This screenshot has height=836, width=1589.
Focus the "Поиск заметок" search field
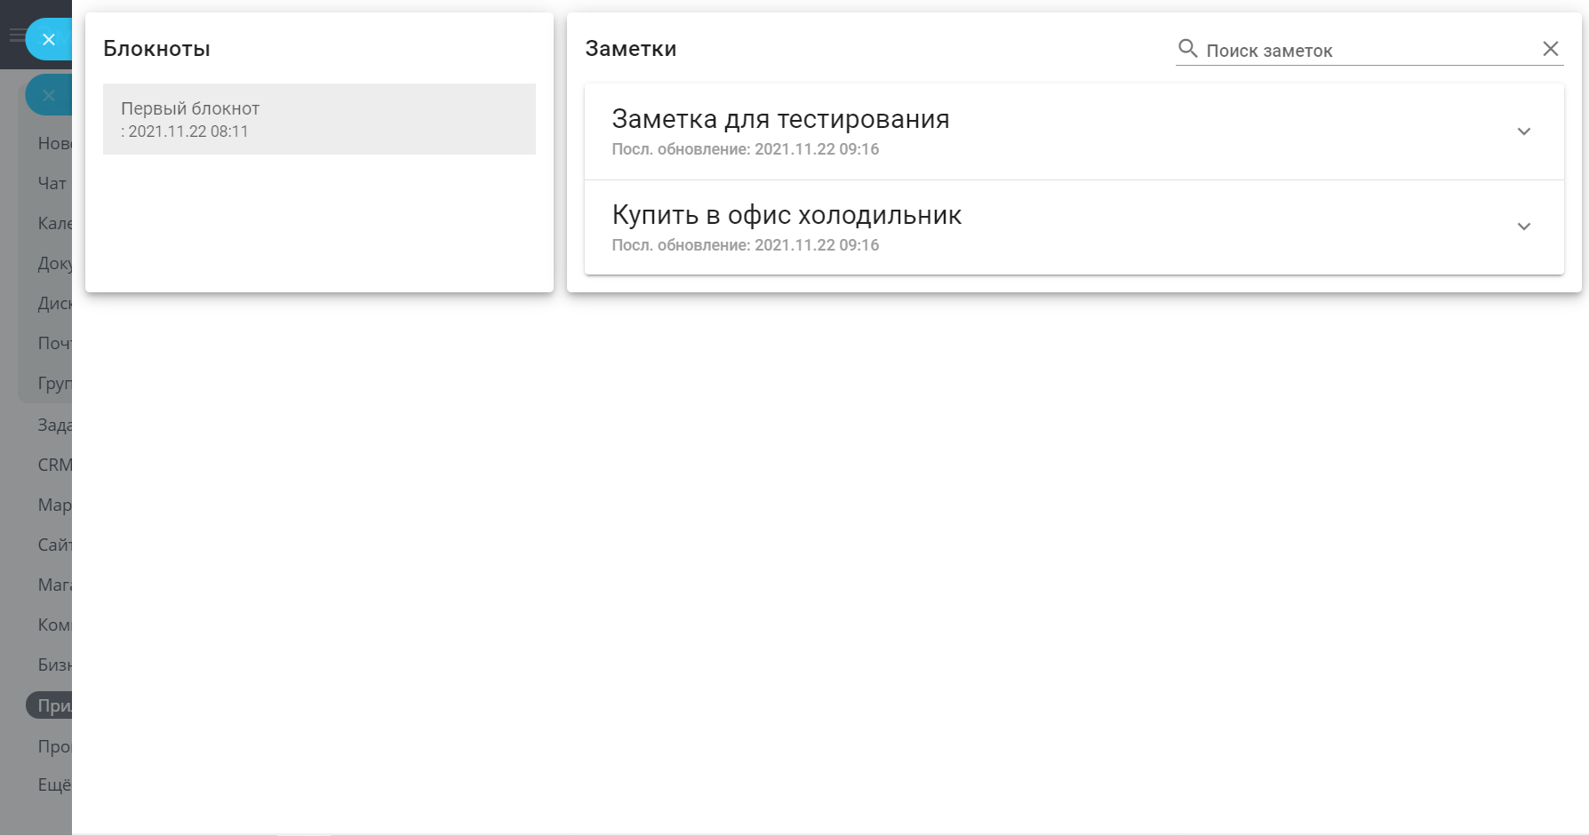pos(1369,51)
